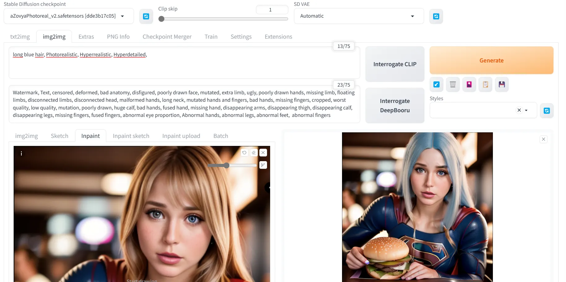566x282 pixels.
Task: Click the brush size slider on canvas
Action: 232,165
